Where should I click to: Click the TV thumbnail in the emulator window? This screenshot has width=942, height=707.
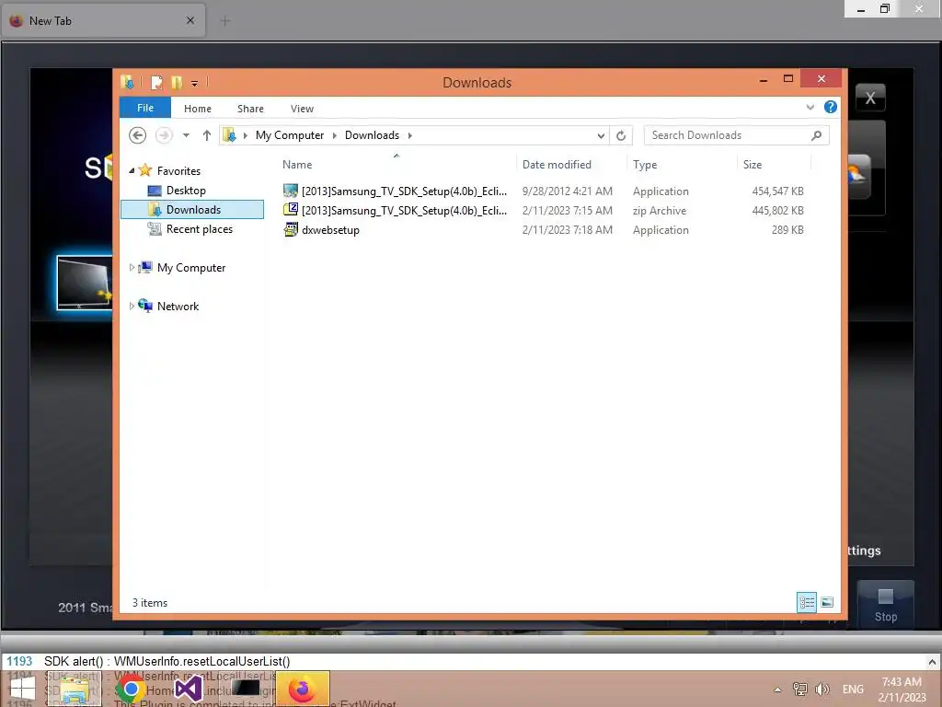tap(84, 283)
